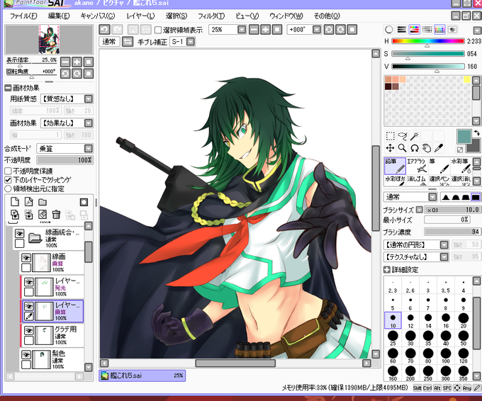
Task: Hide the 線画統合 folder
Action: click(x=19, y=234)
